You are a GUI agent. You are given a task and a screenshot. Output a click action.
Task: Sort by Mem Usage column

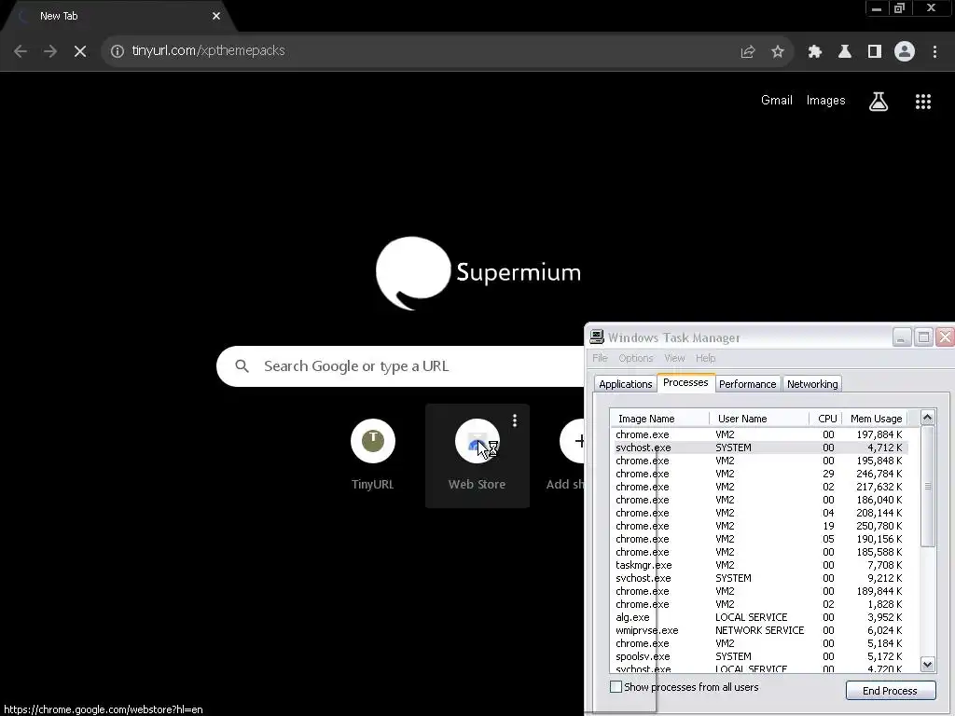point(875,419)
